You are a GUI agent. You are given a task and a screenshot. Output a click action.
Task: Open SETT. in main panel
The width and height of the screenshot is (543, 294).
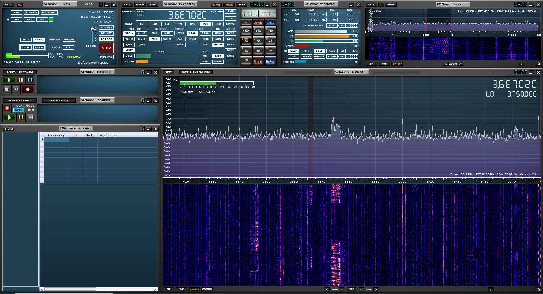8,5
